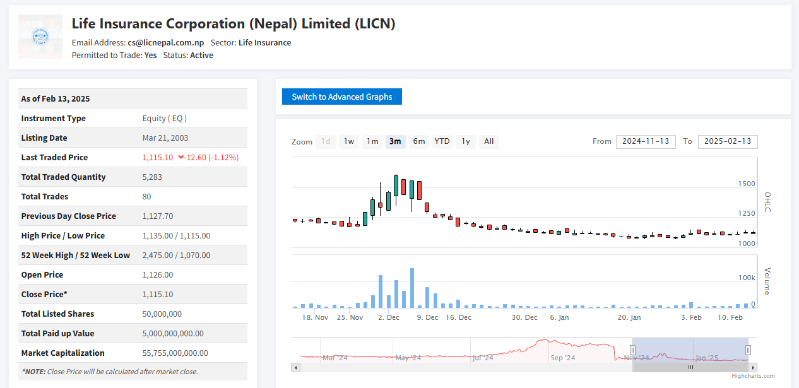799x388 pixels.
Task: Click 52 Week value '2,475.00 / 1,070.00'
Action: point(177,255)
